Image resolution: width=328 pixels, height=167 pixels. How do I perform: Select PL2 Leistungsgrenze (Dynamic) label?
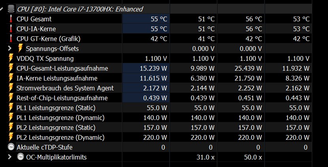61,137
